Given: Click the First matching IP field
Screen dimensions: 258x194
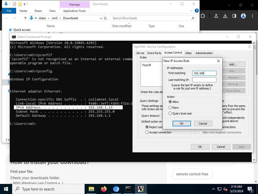Looking at the screenshot, I should pos(204,73).
